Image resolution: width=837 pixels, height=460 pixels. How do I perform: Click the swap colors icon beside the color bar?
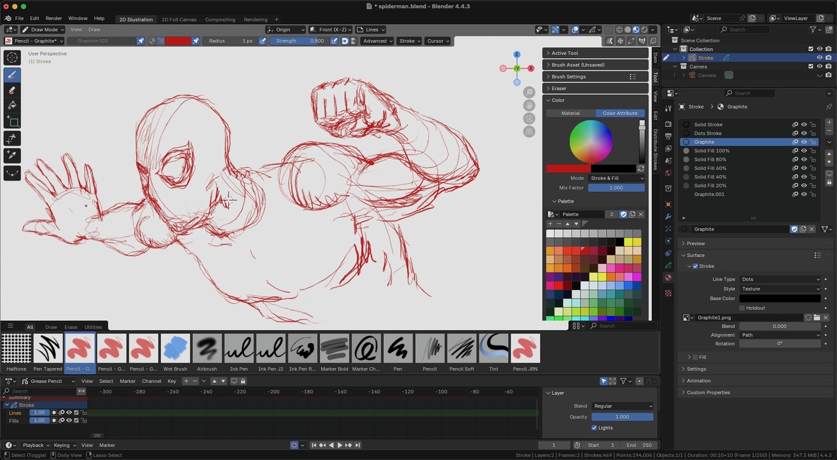click(641, 169)
